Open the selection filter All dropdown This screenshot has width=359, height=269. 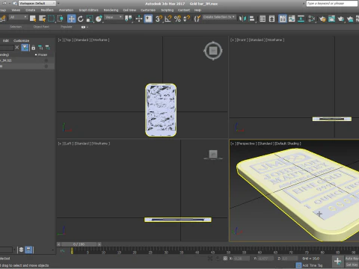click(x=18, y=17)
